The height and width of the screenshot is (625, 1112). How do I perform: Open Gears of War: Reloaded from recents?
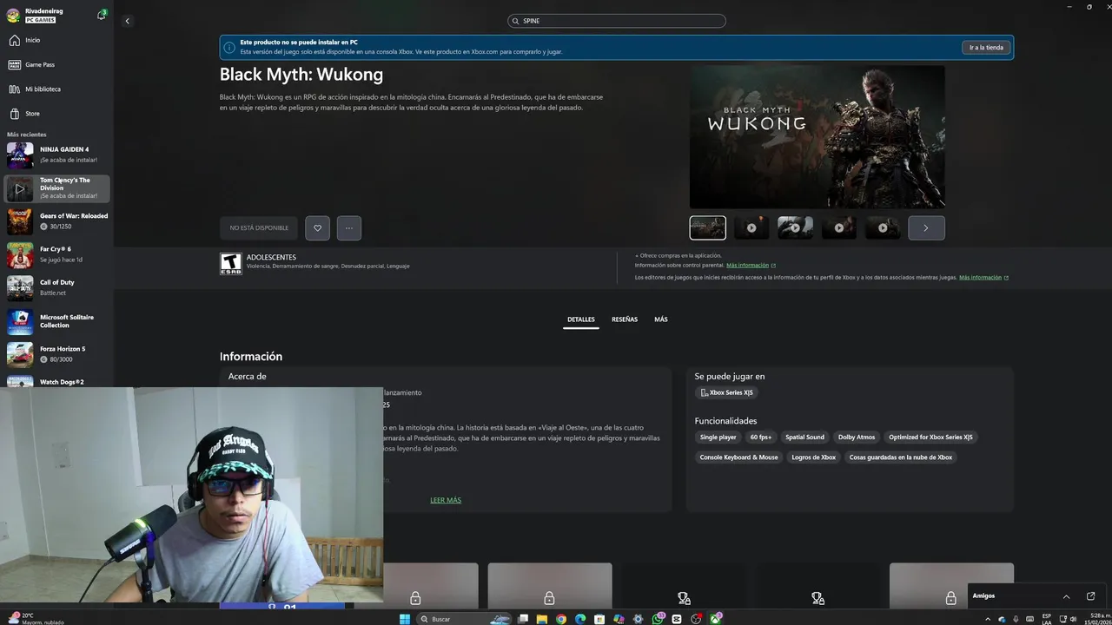click(56, 221)
